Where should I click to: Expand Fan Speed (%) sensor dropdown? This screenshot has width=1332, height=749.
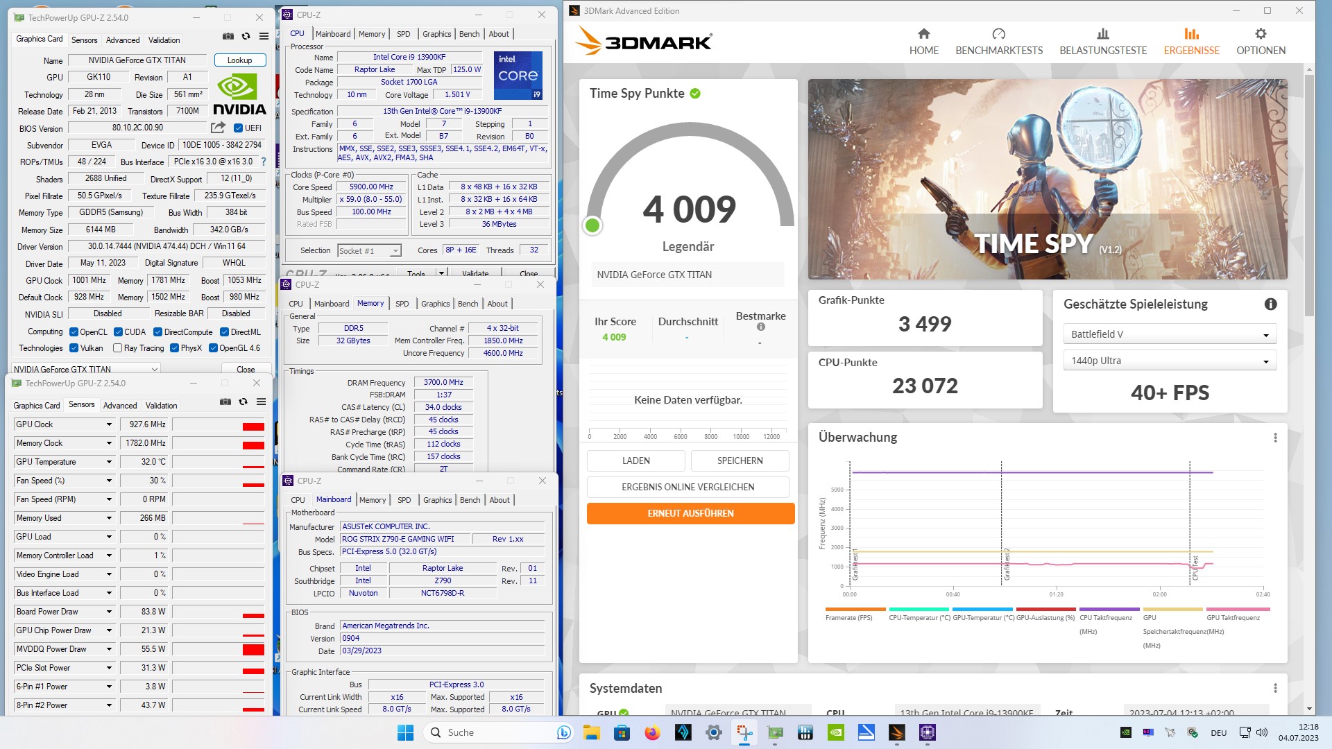click(x=109, y=481)
